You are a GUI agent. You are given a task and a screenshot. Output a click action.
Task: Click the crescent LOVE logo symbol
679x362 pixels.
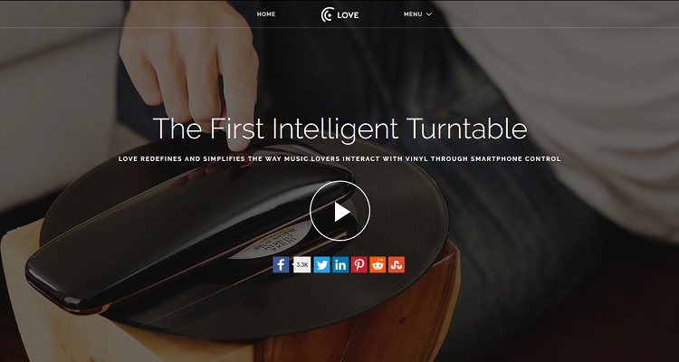coord(328,14)
